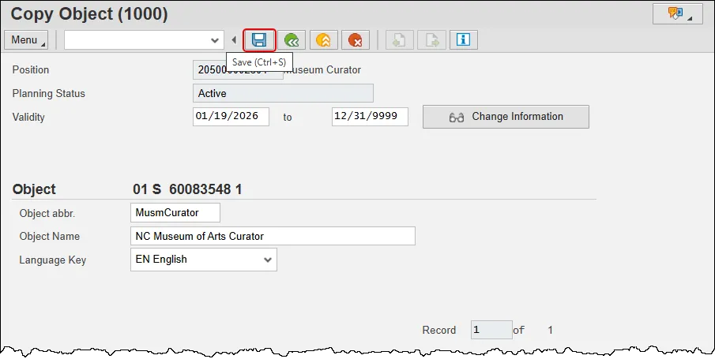Click the object ID 01 S 60083548 1
The image size is (715, 359).
pos(187,189)
